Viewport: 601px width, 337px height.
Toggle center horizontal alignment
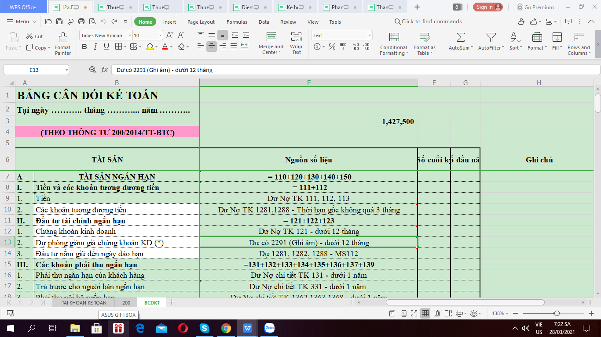tap(212, 47)
